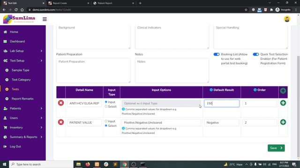Click Order column info icon
Screen dimensions: 300x168
pyautogui.click(x=255, y=90)
